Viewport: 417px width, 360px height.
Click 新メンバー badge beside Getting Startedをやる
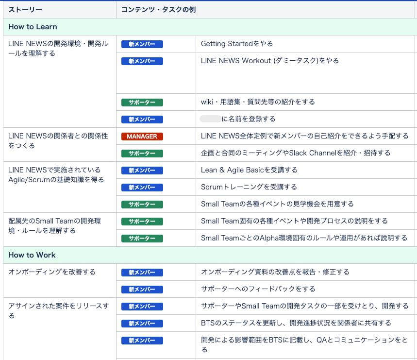coord(142,44)
